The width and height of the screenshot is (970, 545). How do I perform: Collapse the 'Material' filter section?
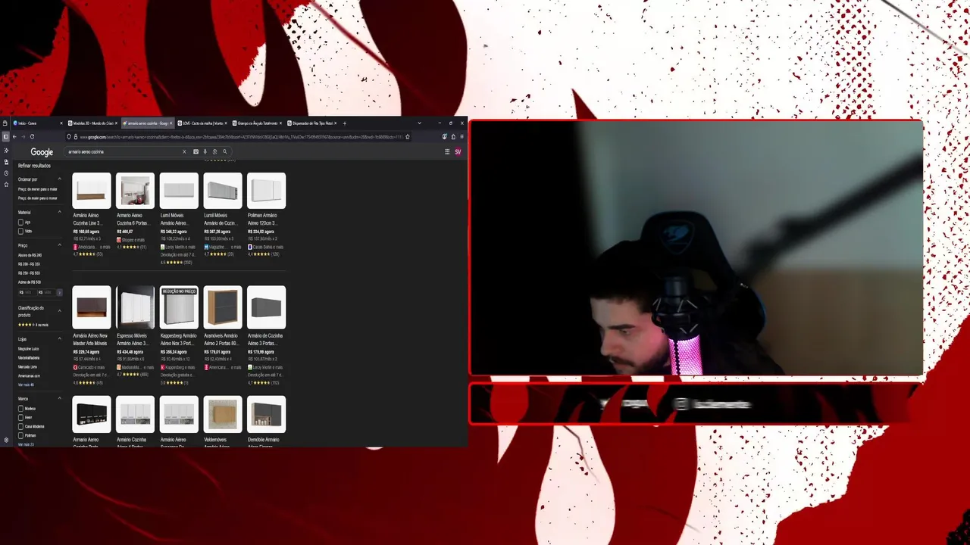[59, 212]
